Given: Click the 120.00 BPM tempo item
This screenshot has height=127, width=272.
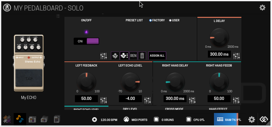Looking at the screenshot, I should (x=105, y=120).
